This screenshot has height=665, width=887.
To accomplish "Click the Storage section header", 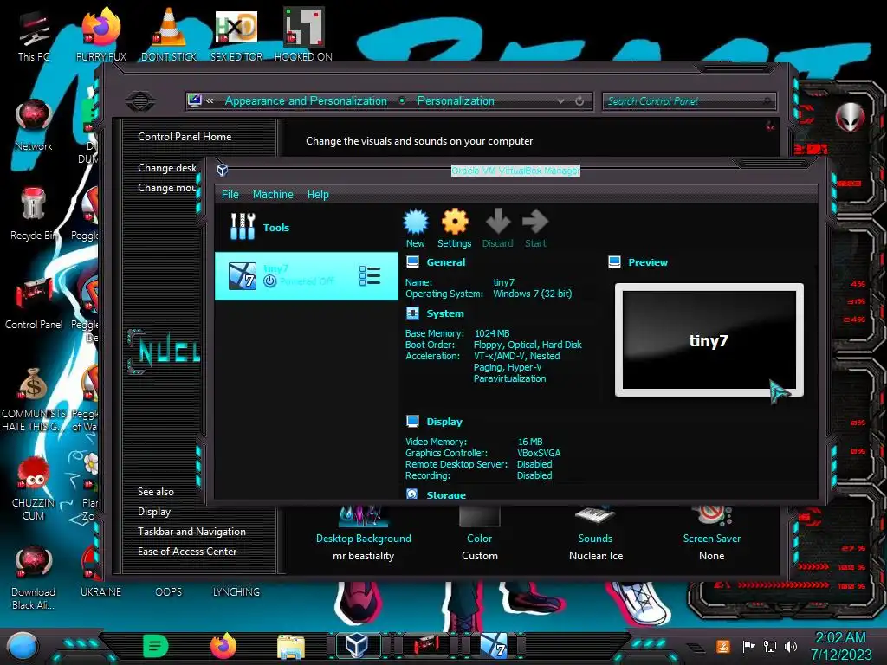I will click(x=446, y=494).
